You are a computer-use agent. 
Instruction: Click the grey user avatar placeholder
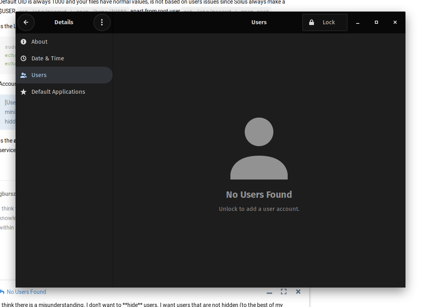(259, 149)
